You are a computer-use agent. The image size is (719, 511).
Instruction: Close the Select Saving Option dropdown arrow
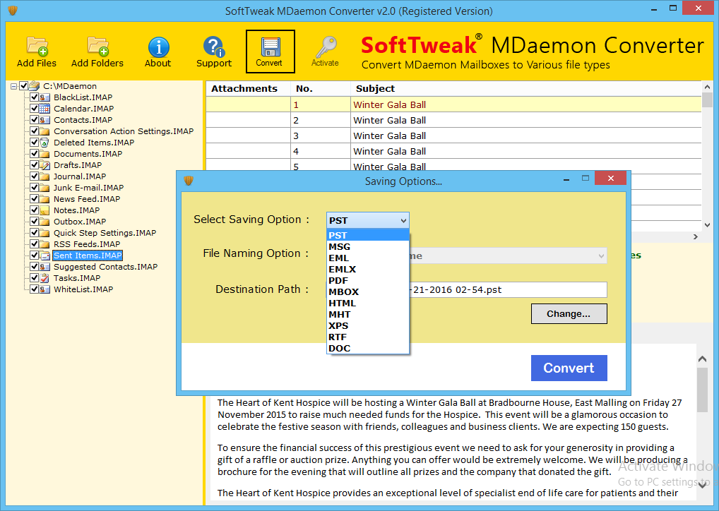[403, 220]
